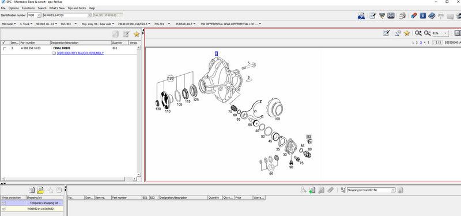
Task: Click callout 120 circle in the diagram
Action: click(171, 78)
